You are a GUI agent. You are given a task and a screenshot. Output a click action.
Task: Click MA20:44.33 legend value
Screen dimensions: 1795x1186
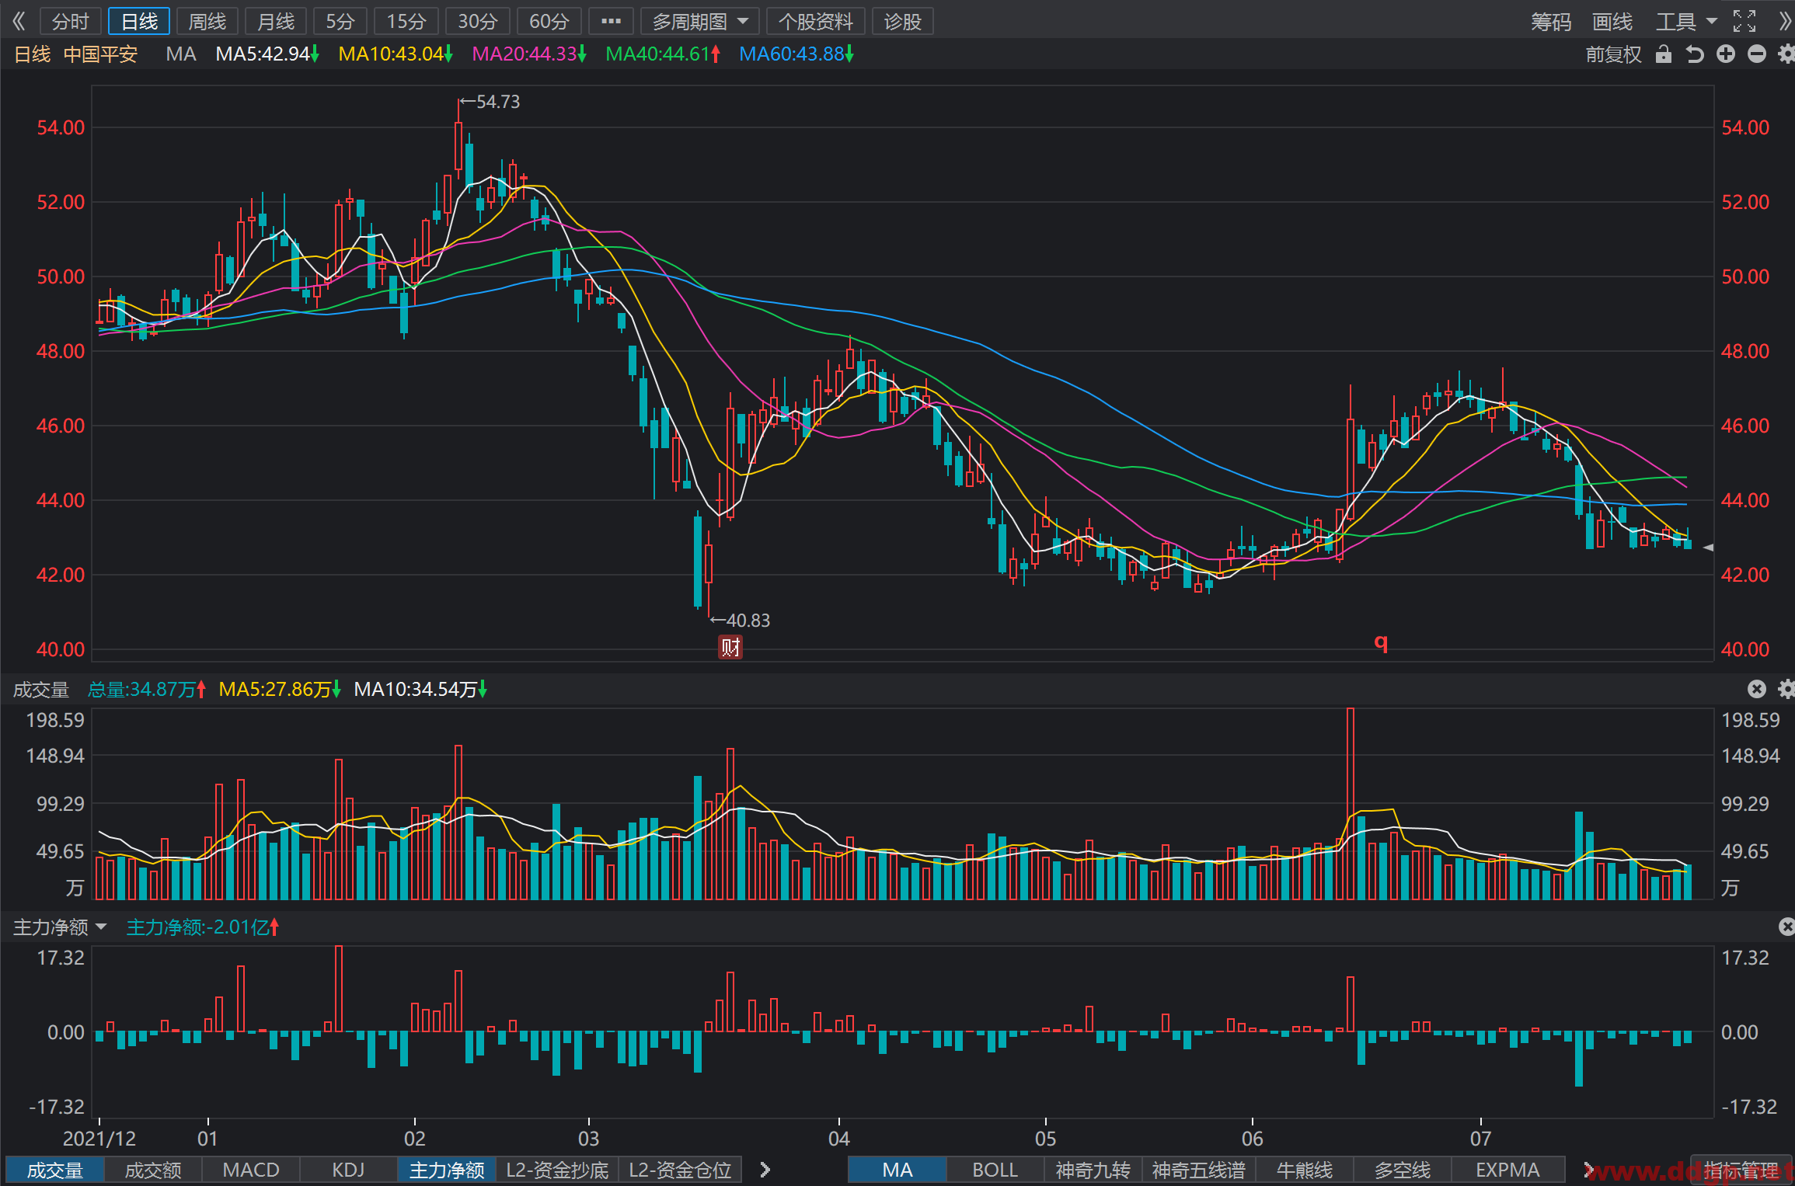pyautogui.click(x=529, y=54)
